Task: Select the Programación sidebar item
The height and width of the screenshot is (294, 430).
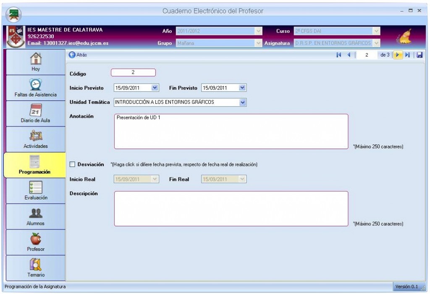Action: pos(35,165)
